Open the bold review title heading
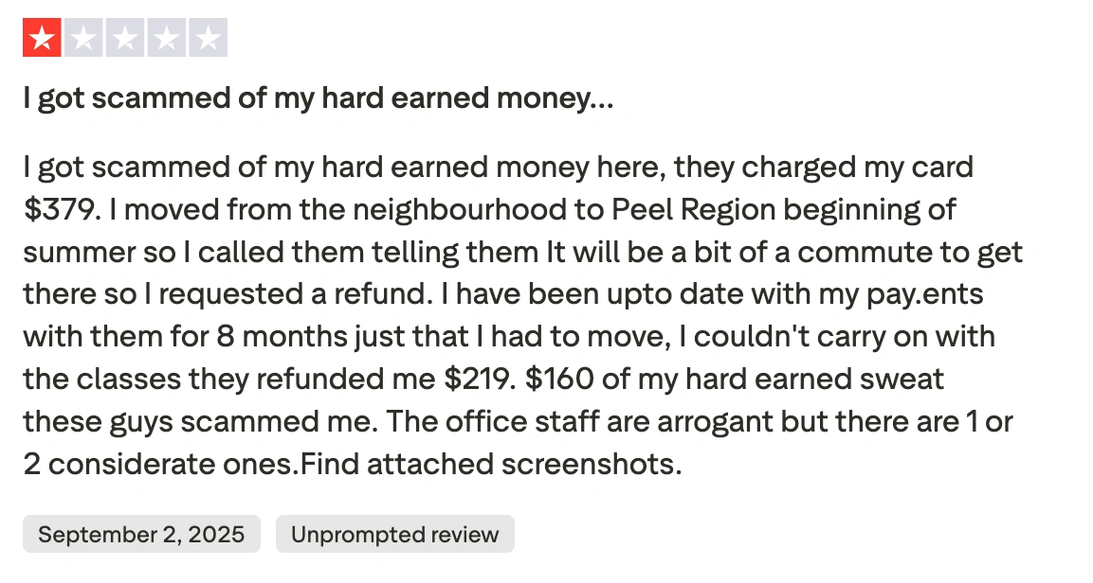Screen dimensions: 1093x583 [318, 98]
